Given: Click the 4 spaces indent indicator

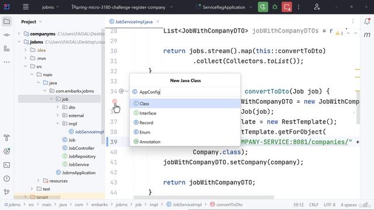Looking at the screenshot, I should tap(348, 205).
